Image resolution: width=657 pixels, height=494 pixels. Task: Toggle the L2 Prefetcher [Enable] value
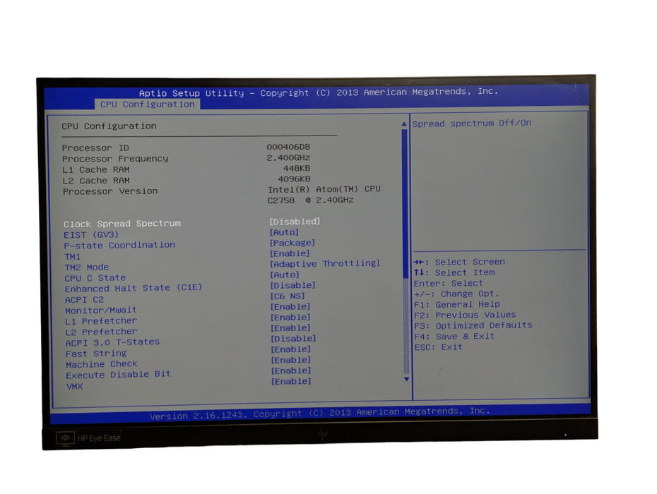point(290,327)
